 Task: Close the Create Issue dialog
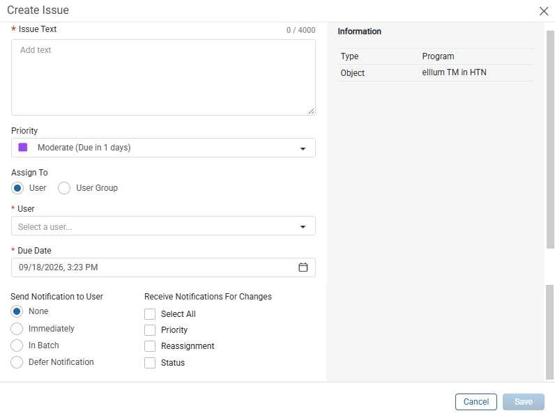(x=544, y=11)
